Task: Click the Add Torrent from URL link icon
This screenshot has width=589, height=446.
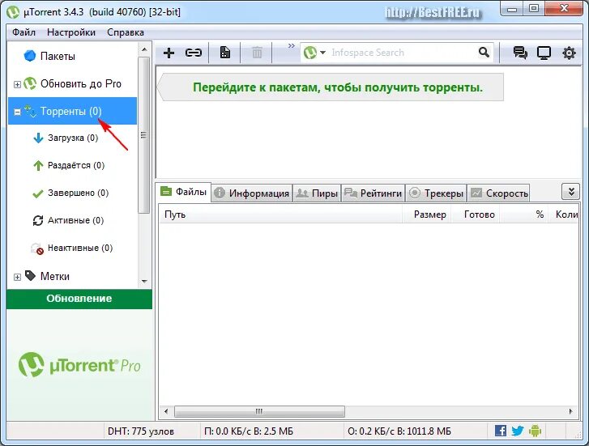Action: [x=194, y=53]
